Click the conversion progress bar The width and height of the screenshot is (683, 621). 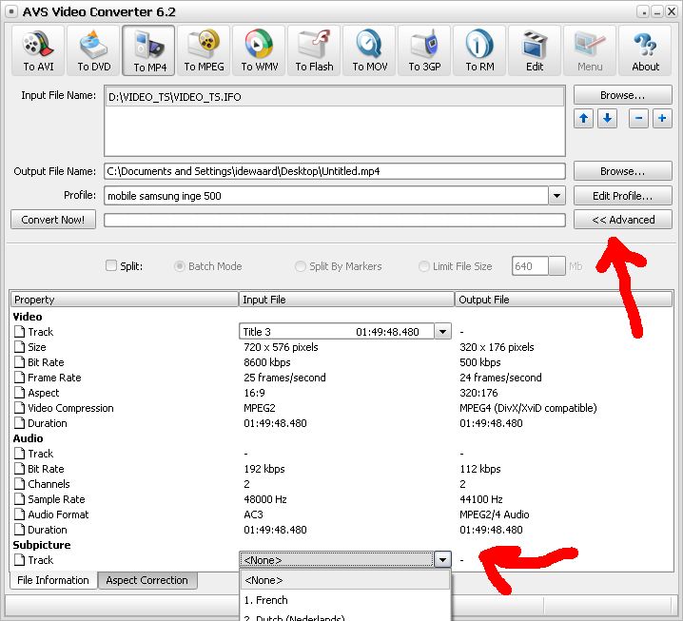click(335, 220)
